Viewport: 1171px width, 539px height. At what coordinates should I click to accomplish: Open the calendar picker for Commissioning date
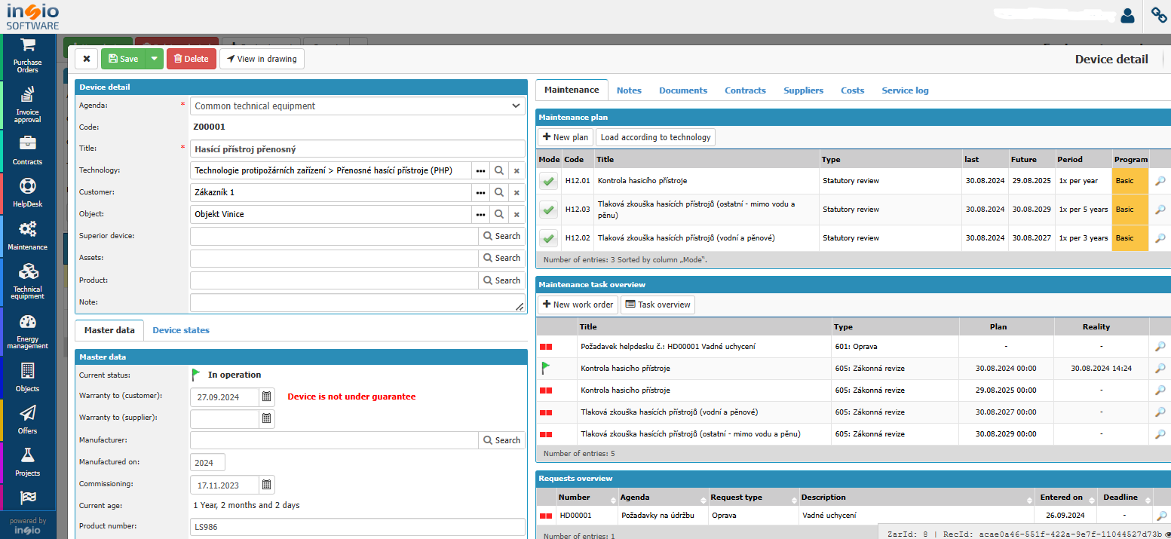click(x=266, y=484)
